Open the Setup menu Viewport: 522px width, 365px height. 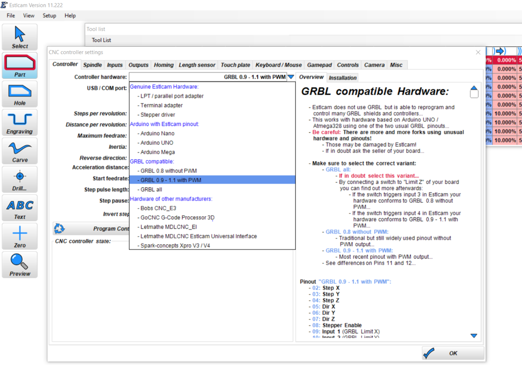pos(49,15)
